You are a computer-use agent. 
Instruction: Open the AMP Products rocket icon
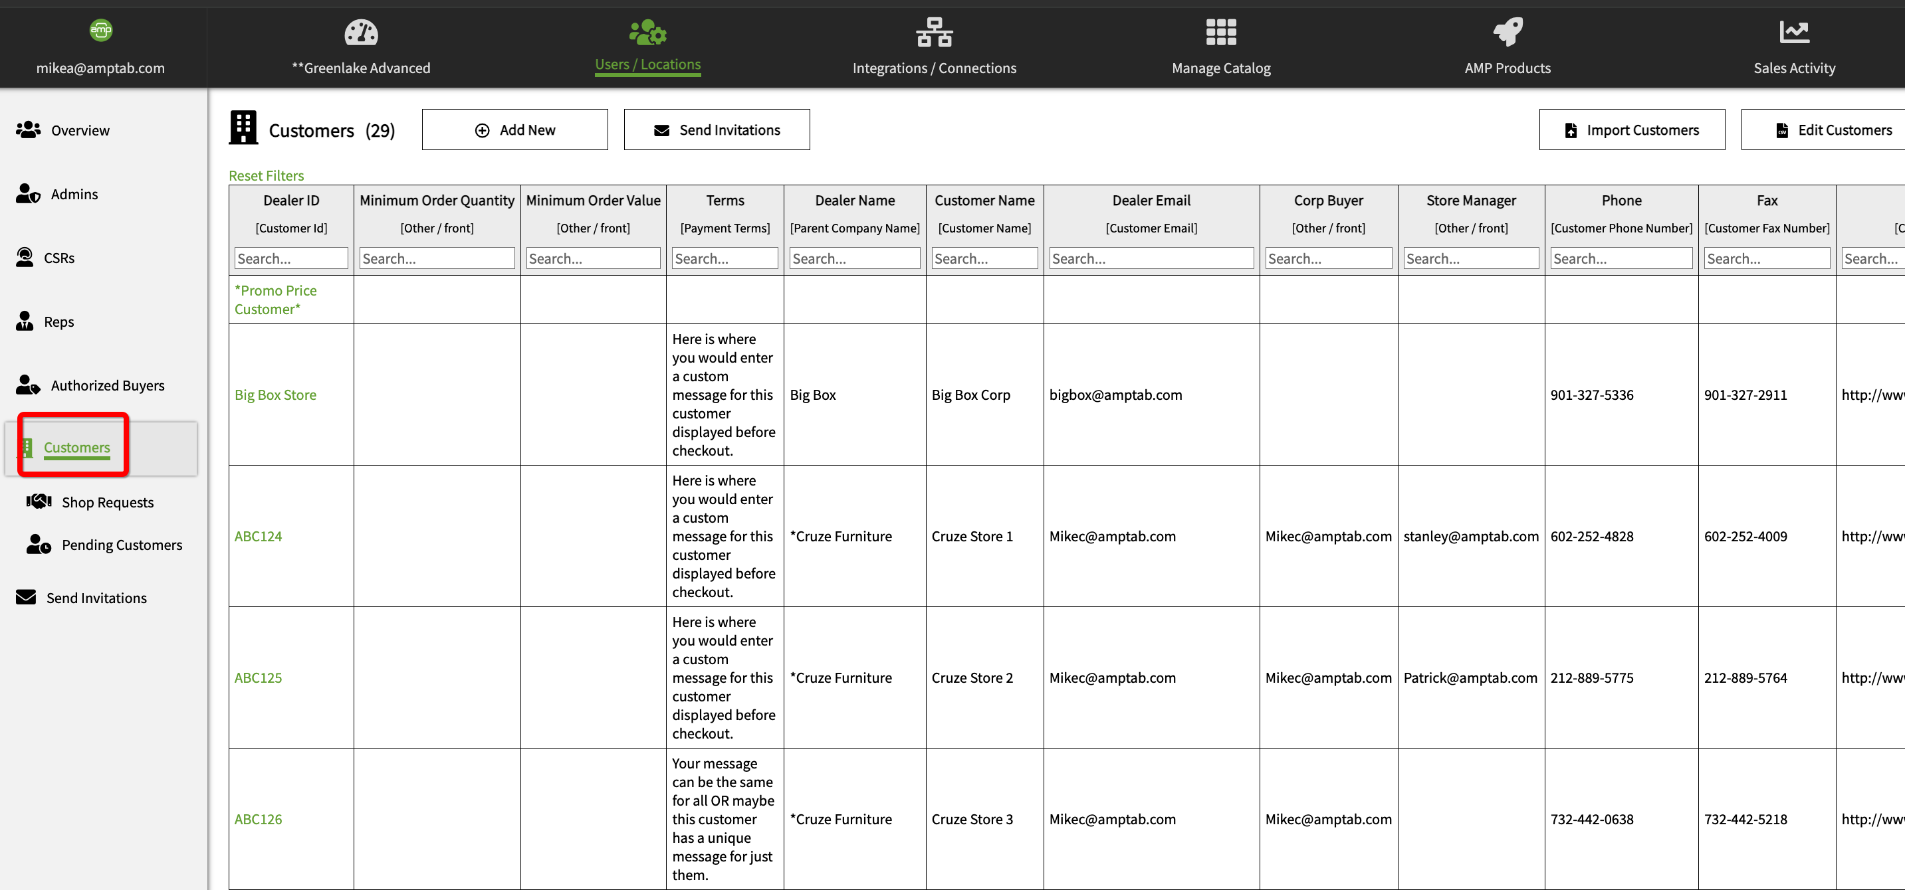(1507, 33)
